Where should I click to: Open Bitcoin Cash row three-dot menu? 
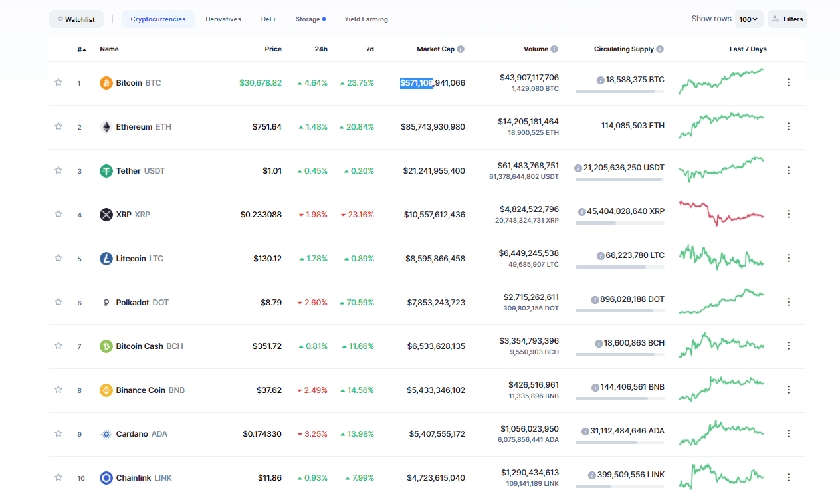(789, 346)
